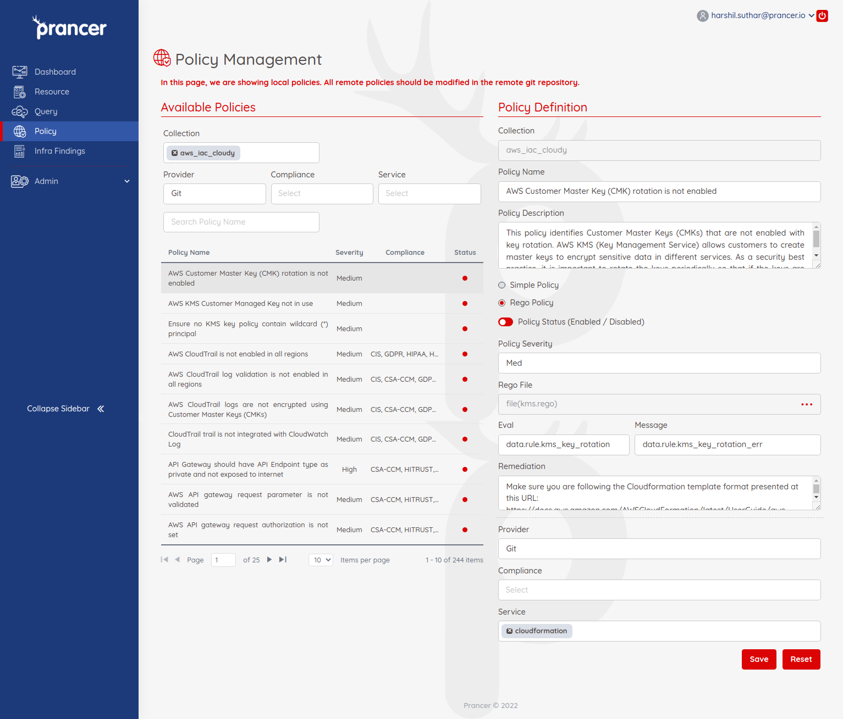The width and height of the screenshot is (843, 719).
Task: Click status dot for API gateway authorization policy
Action: (465, 530)
